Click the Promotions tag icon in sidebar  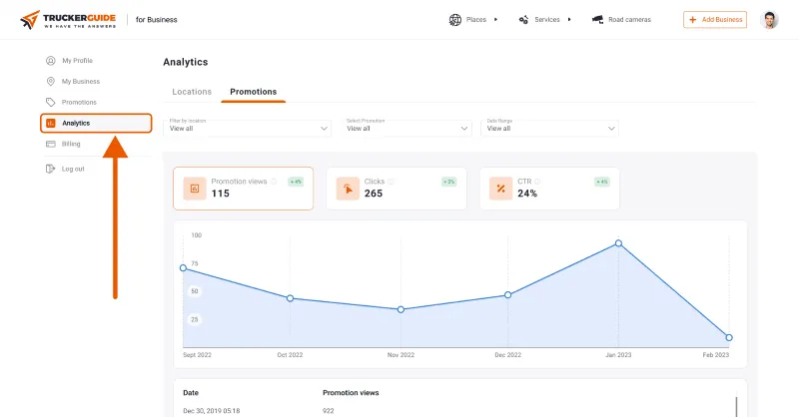pyautogui.click(x=51, y=103)
